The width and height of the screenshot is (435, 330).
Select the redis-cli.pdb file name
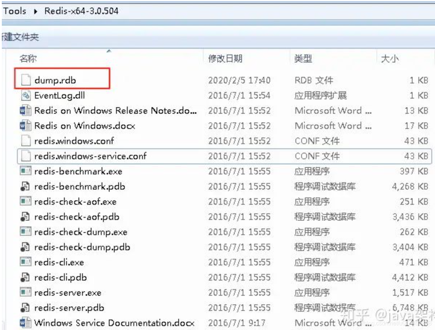pos(61,277)
